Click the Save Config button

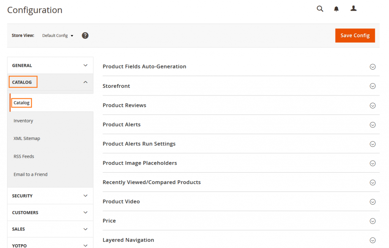point(355,35)
